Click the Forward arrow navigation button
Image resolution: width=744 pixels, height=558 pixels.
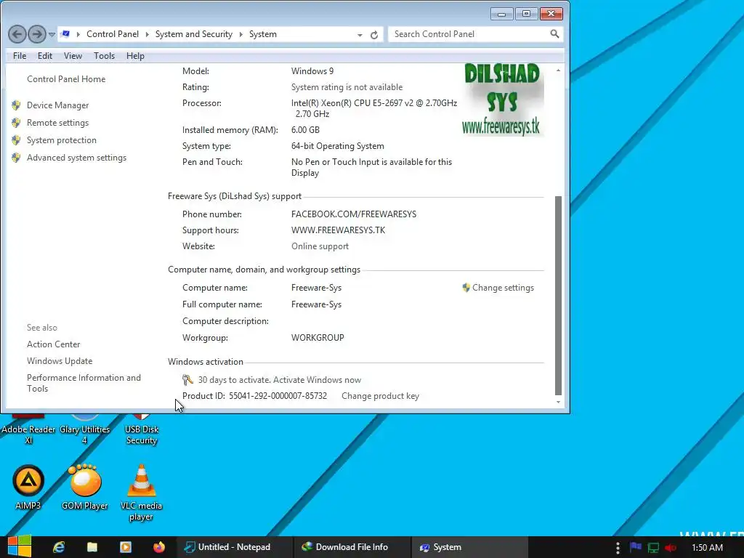(37, 34)
